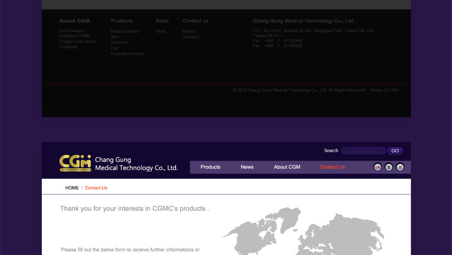Select the Simplified Chinese (简) language icon
This screenshot has width=452, height=255.
coord(400,167)
